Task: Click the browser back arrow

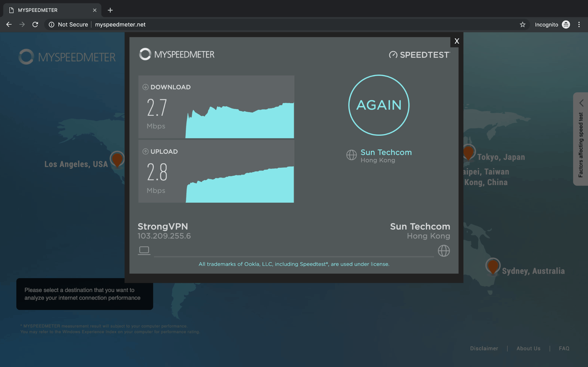Action: click(9, 25)
